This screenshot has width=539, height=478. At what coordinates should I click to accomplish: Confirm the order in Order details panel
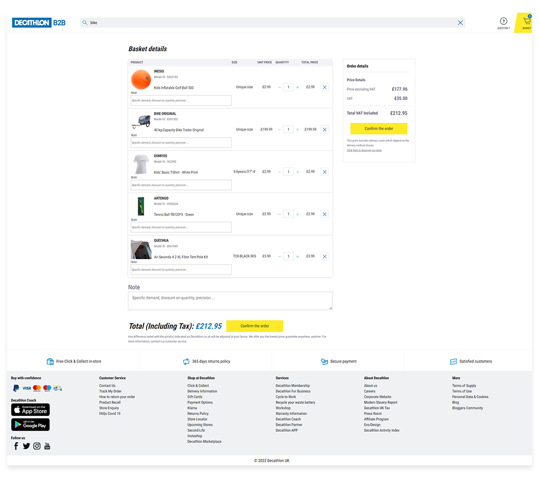378,129
